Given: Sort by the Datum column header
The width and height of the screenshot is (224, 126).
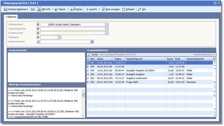Looking at the screenshot, I should (x=105, y=59).
